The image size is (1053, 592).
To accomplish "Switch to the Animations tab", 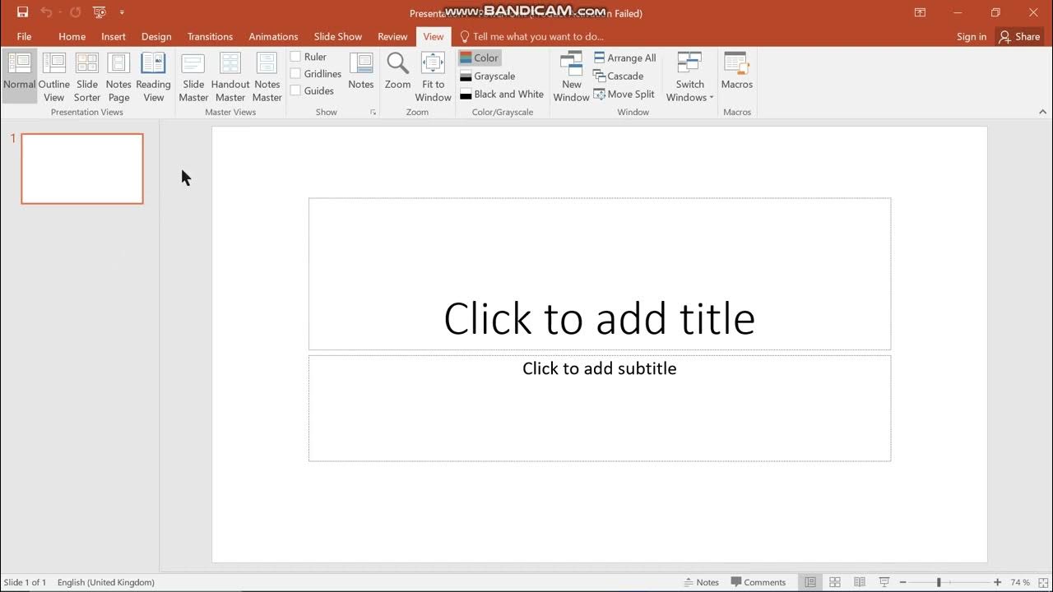I will pos(273,36).
